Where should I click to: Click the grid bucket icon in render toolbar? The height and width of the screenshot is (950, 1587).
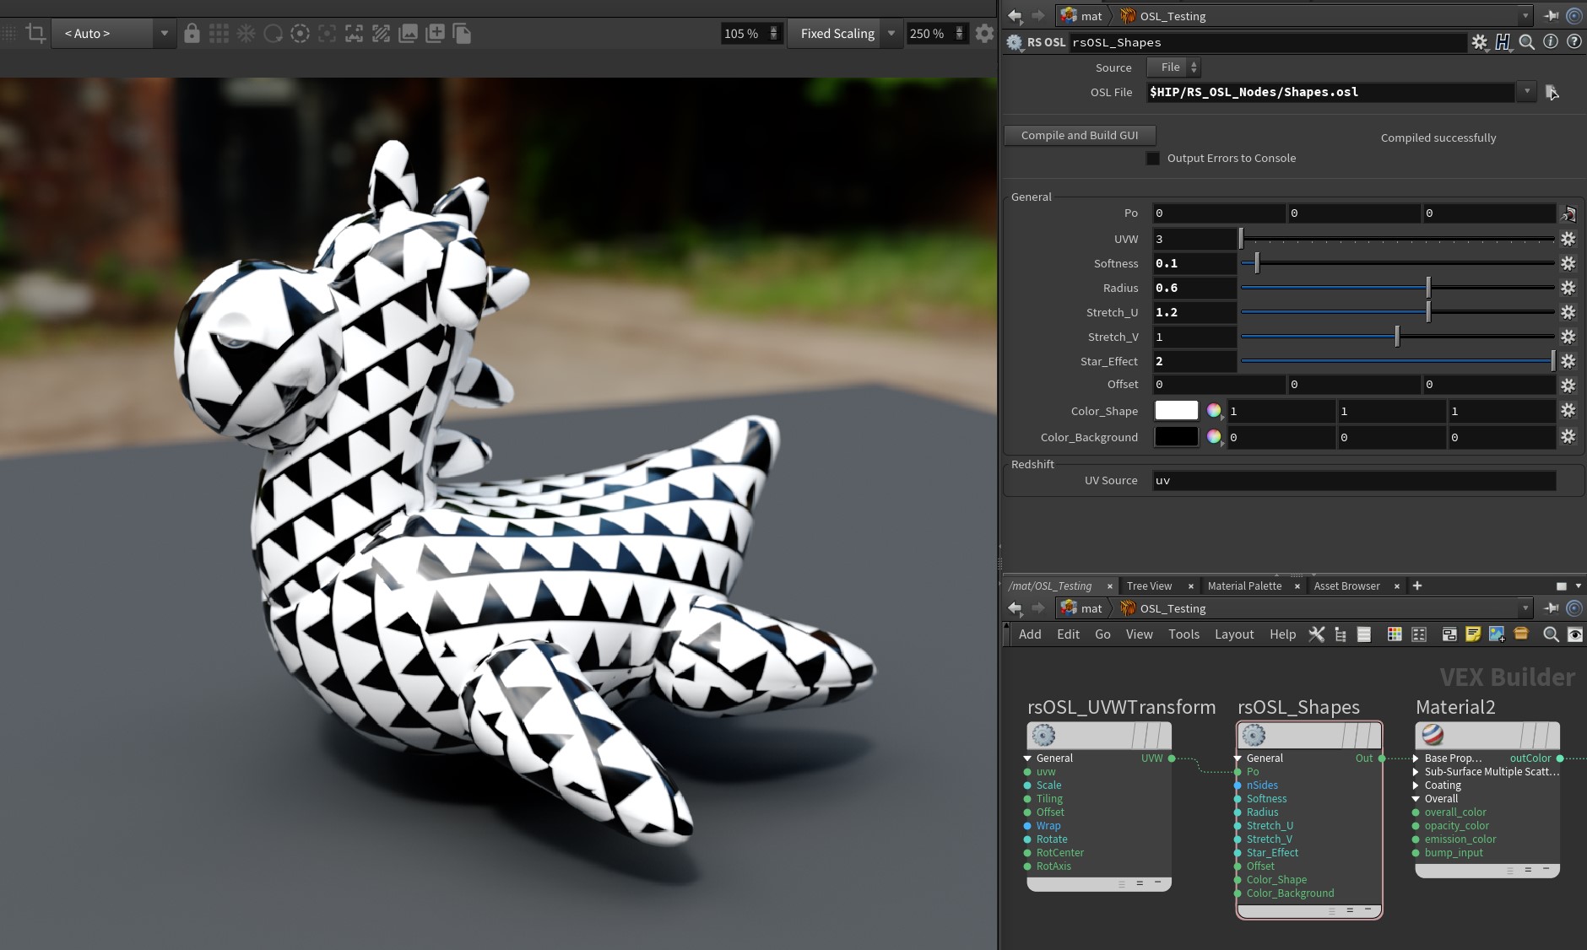[219, 34]
